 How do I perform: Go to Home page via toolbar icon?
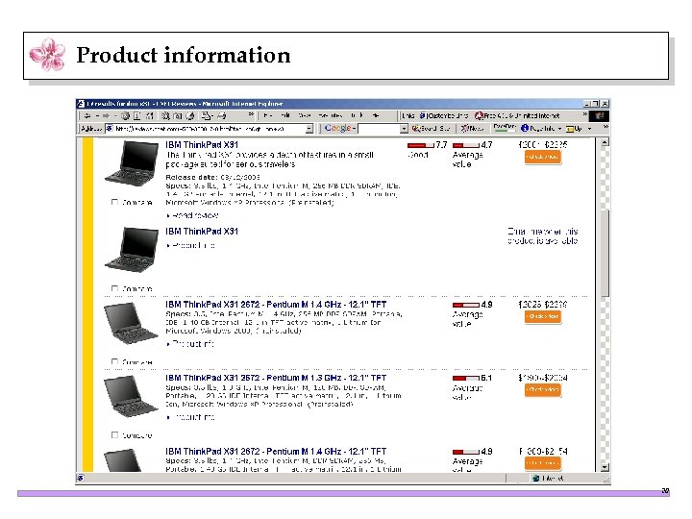[x=150, y=116]
